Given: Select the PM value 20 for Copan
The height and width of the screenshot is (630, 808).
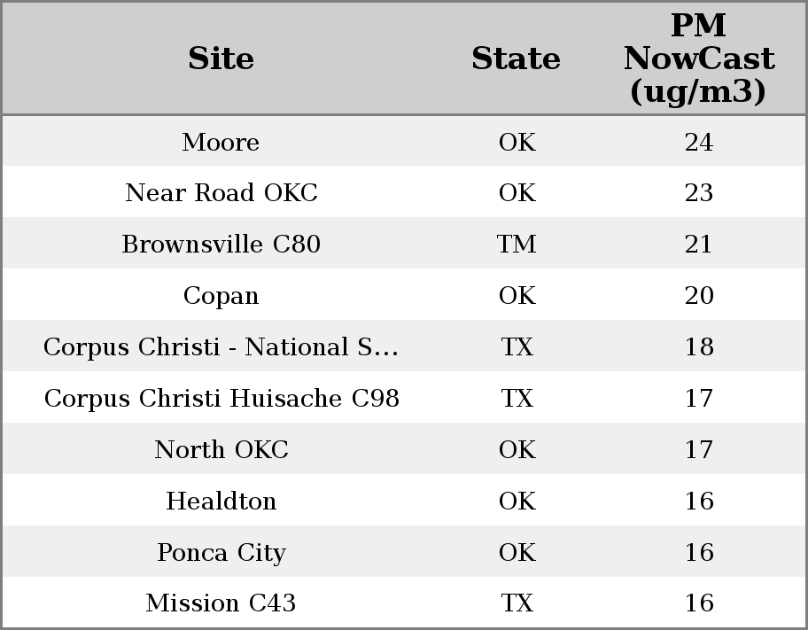Looking at the screenshot, I should pos(698,296).
